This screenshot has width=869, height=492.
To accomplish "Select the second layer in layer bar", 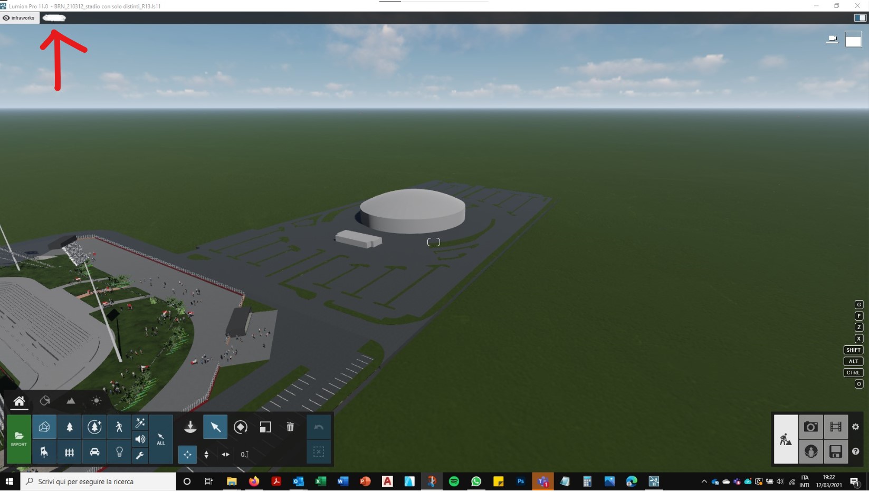I will point(54,18).
